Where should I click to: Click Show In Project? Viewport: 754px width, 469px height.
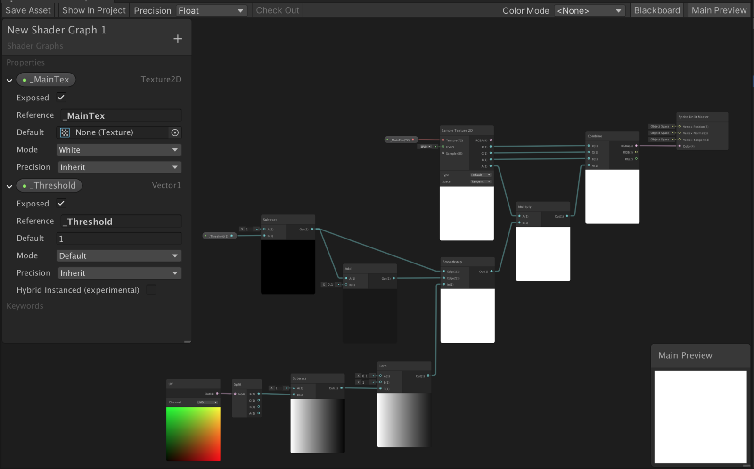pos(94,10)
